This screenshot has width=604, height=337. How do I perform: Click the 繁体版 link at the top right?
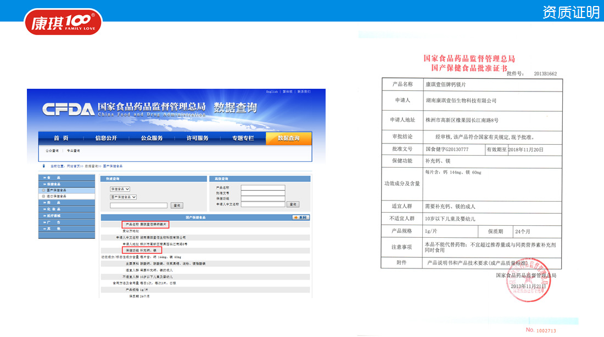coord(287,92)
